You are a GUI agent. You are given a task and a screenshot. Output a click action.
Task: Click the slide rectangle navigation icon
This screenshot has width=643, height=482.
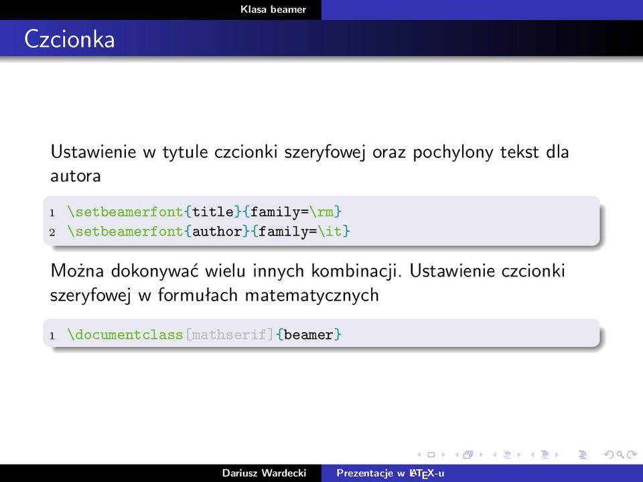pyautogui.click(x=431, y=455)
